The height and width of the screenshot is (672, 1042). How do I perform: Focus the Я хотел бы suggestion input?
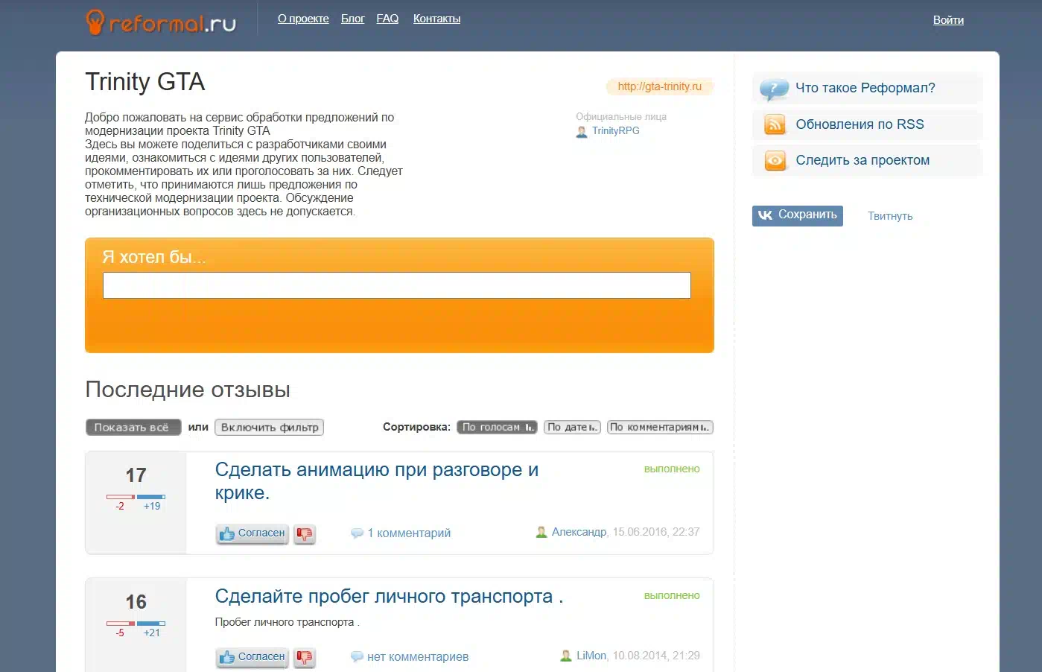pos(397,285)
